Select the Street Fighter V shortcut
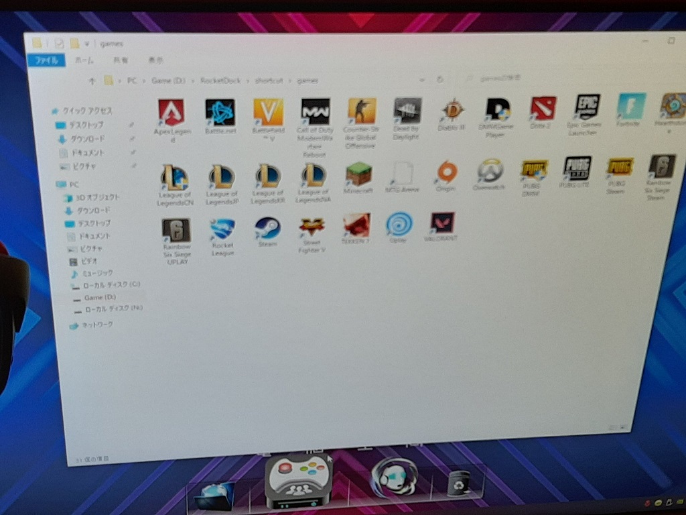686x515 pixels. 312,235
